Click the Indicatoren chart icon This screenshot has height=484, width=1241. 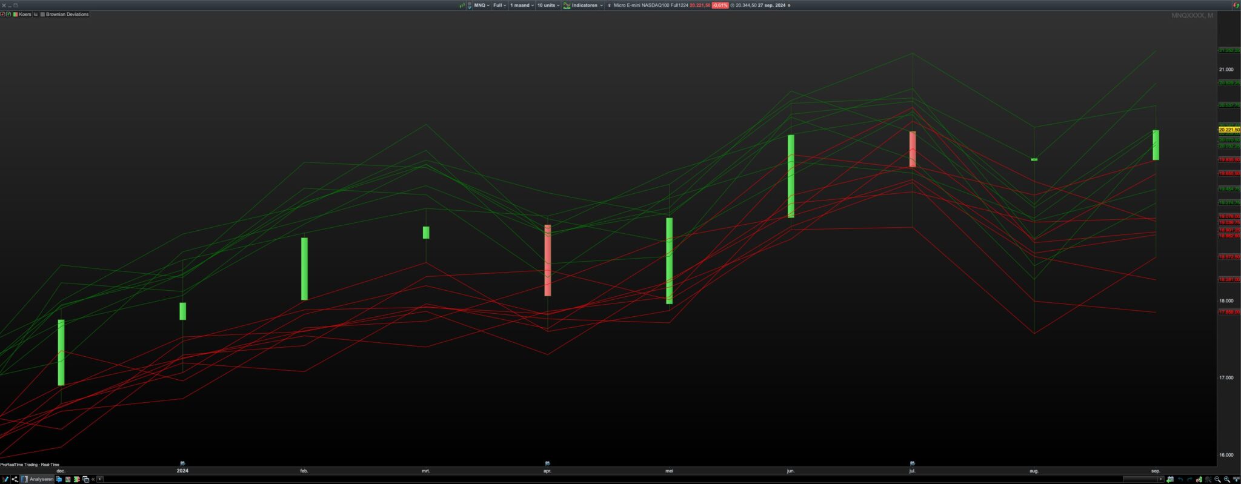tap(567, 5)
